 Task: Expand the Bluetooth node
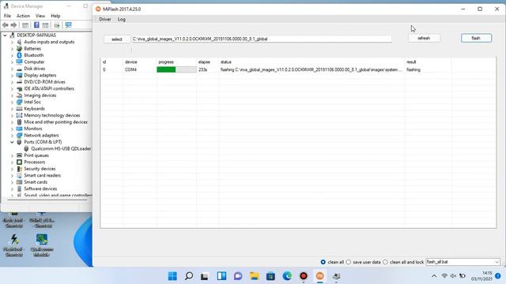(12, 55)
